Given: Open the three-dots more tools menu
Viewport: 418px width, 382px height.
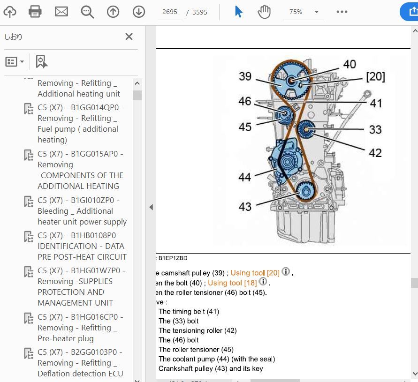Looking at the screenshot, I should pos(342,12).
